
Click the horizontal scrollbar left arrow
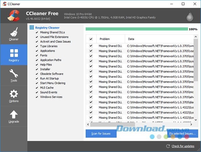(x=88, y=124)
